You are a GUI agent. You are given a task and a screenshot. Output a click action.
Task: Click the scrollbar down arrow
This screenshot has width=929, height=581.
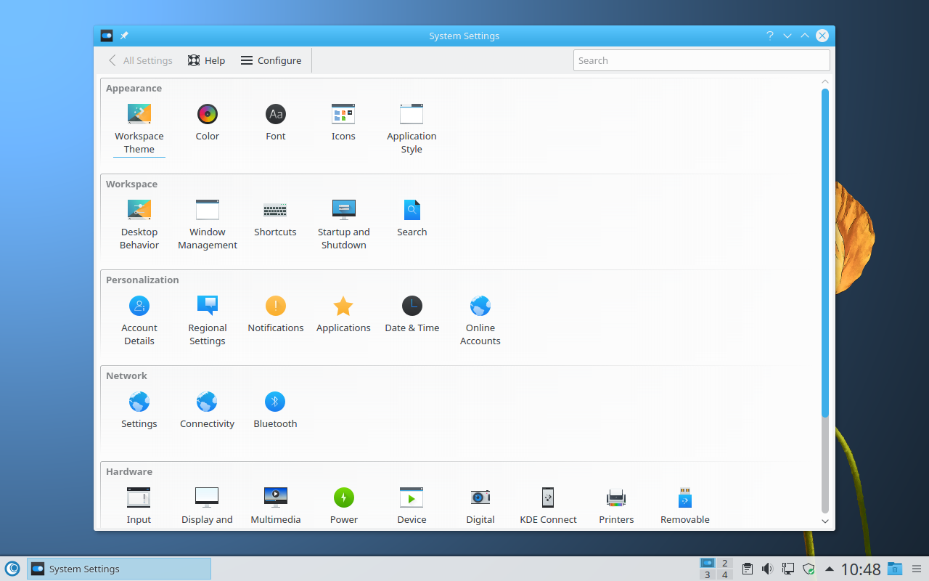824,521
